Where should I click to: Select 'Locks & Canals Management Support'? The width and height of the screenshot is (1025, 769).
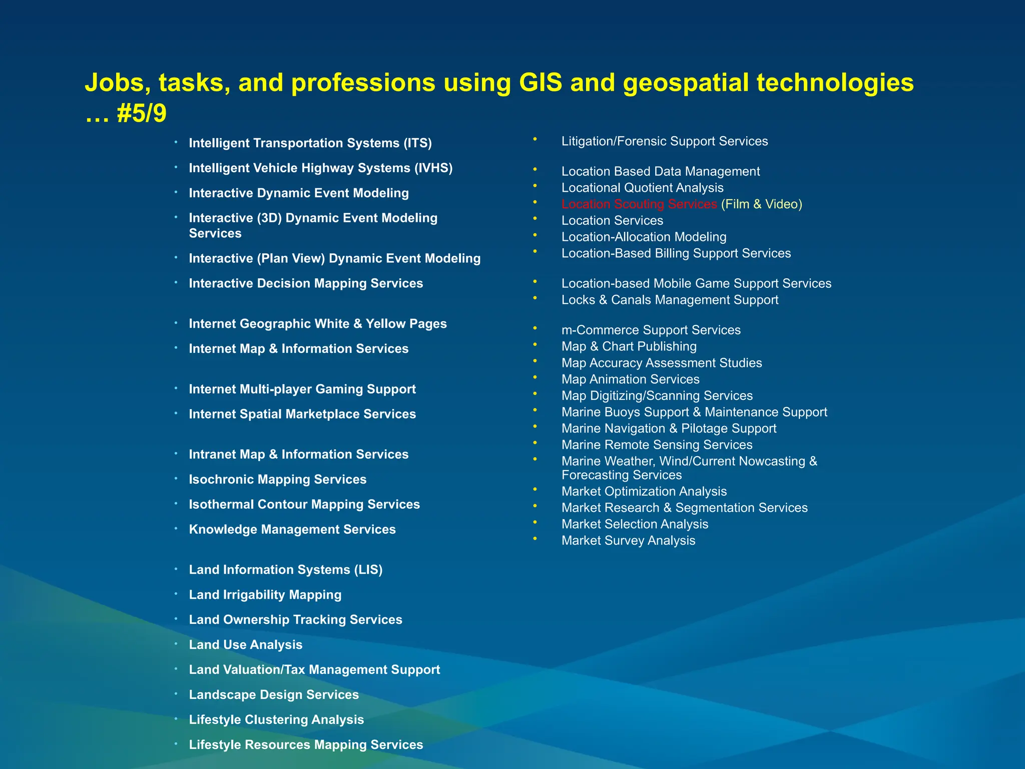[670, 300]
